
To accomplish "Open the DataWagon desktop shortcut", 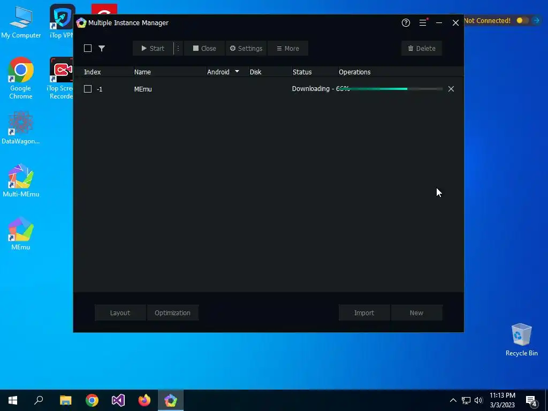I will point(21,127).
